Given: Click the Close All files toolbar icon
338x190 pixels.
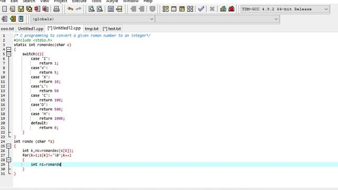Looking at the screenshot, I should [x=45, y=9].
